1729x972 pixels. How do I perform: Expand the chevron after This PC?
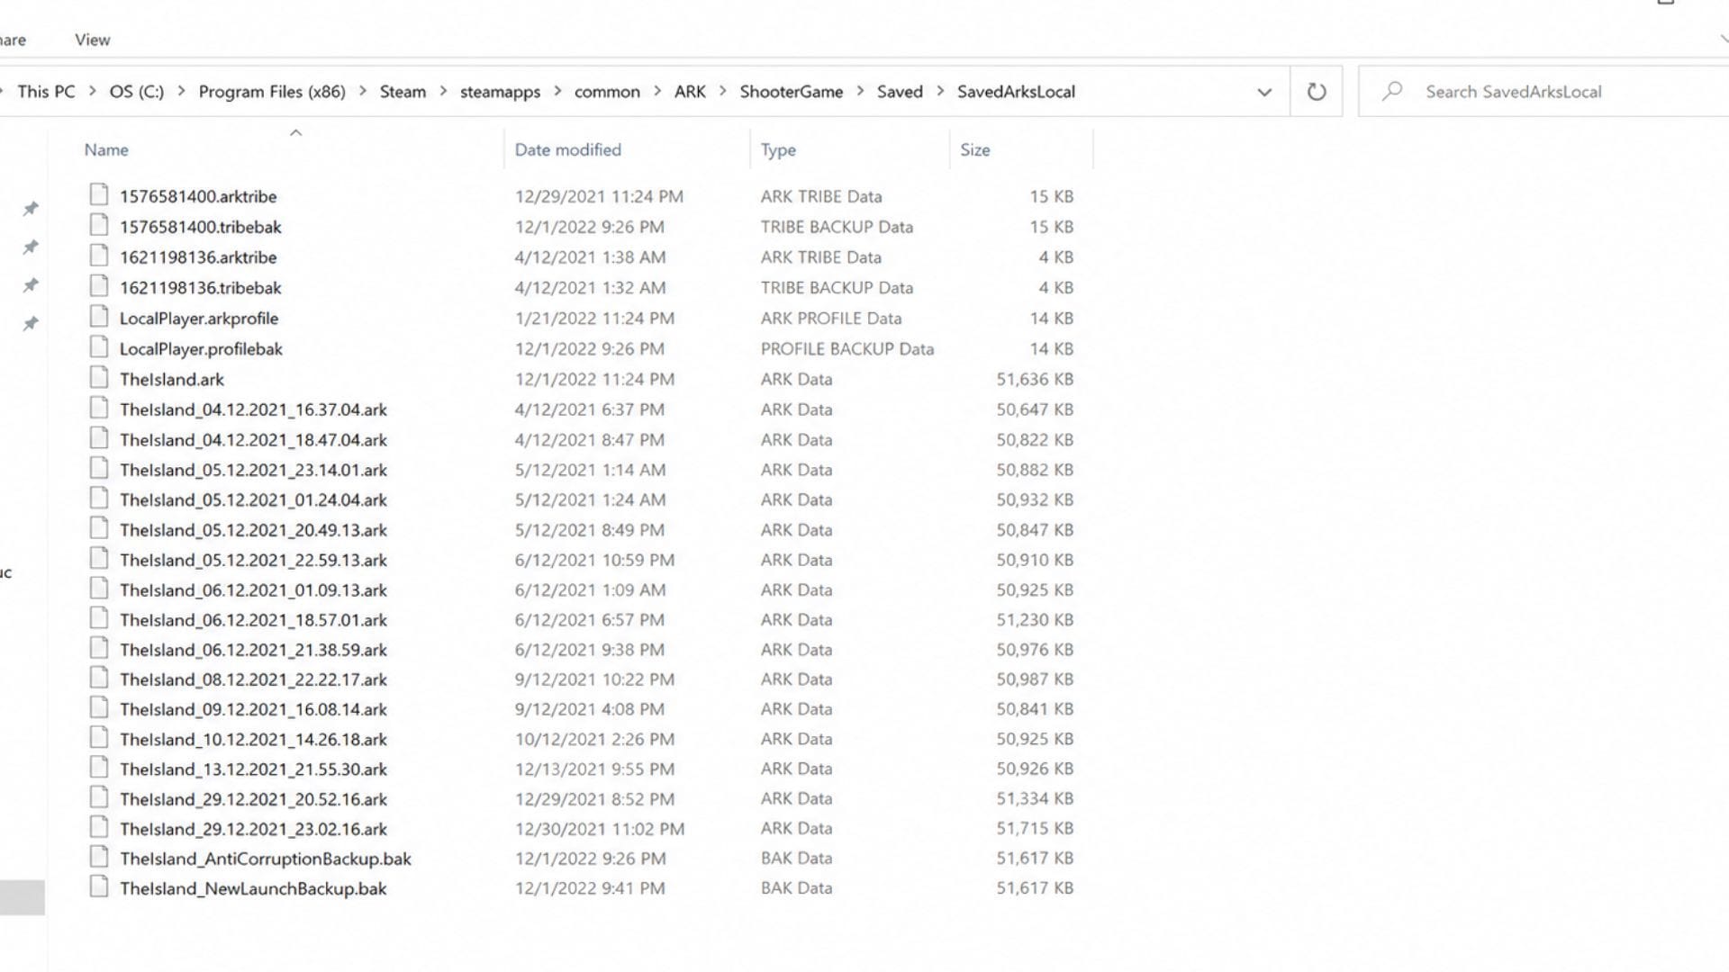(x=92, y=91)
